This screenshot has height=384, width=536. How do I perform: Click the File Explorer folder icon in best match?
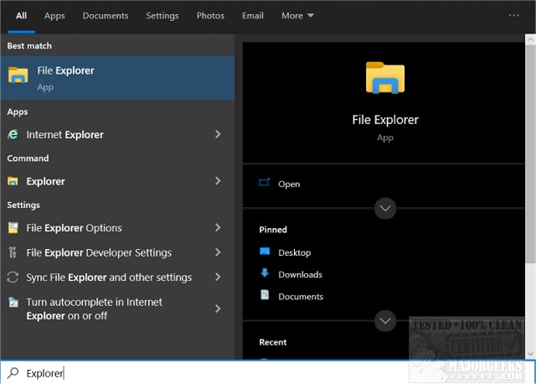pos(18,75)
